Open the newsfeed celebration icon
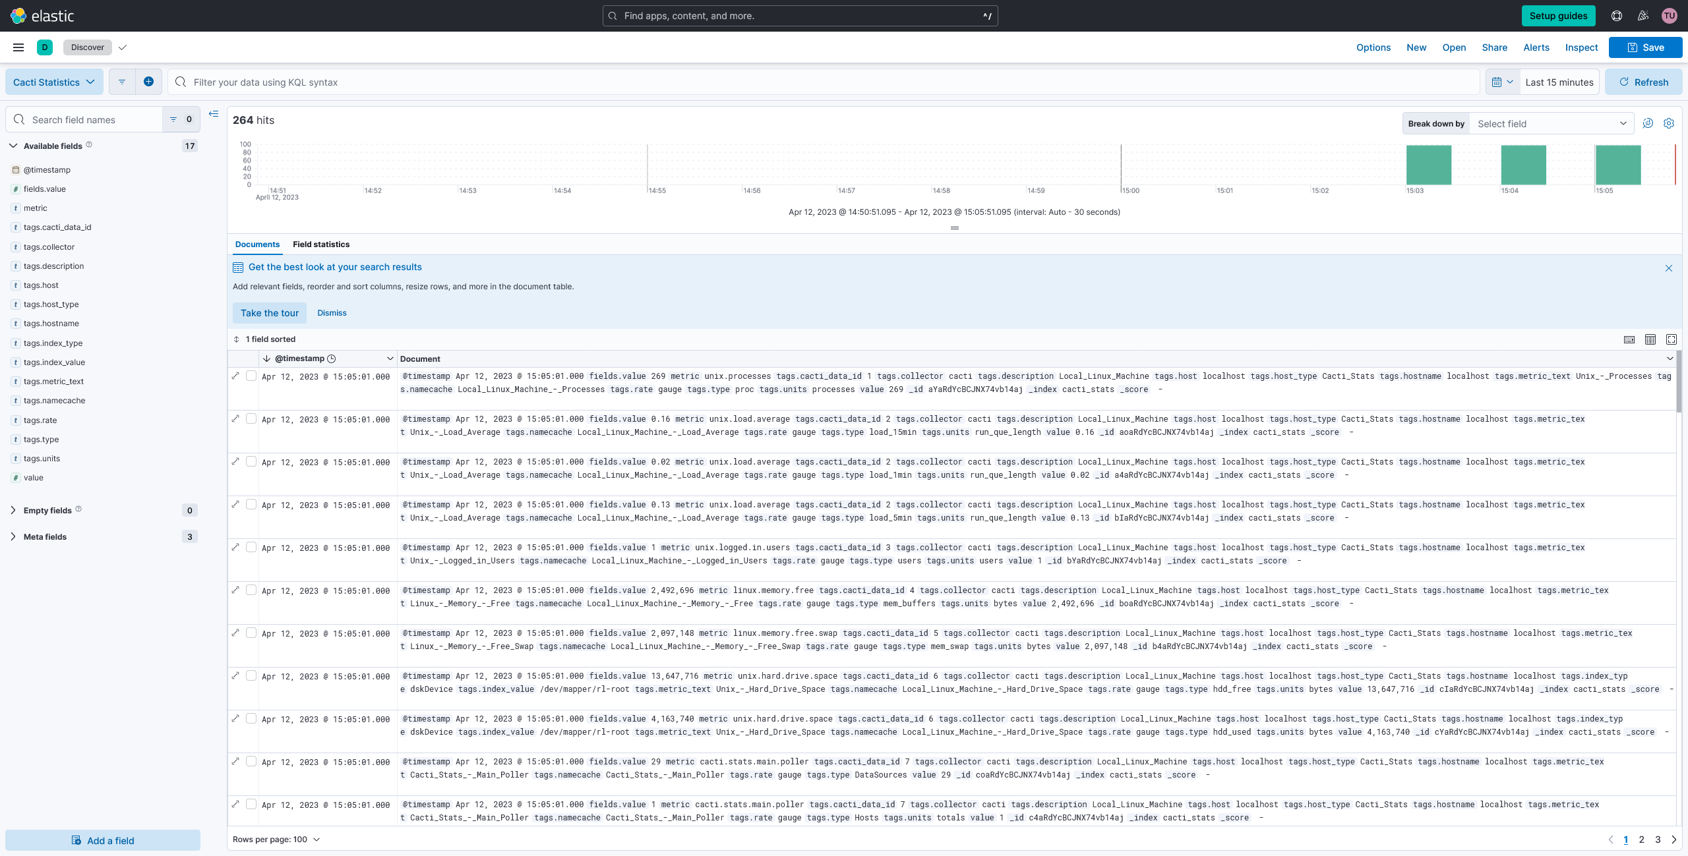This screenshot has height=856, width=1688. [x=1643, y=16]
